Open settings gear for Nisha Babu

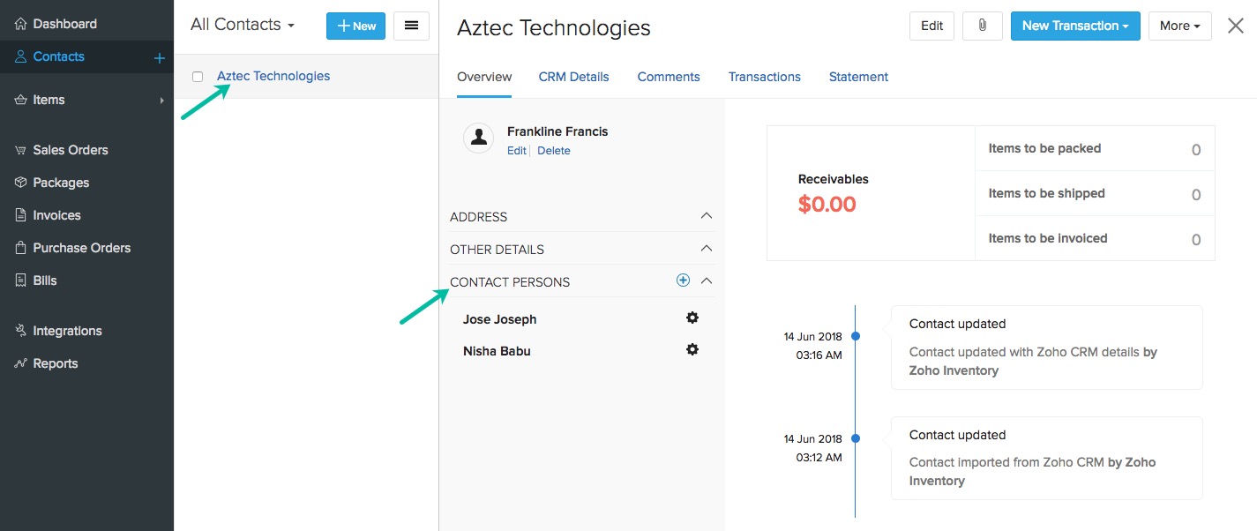692,349
